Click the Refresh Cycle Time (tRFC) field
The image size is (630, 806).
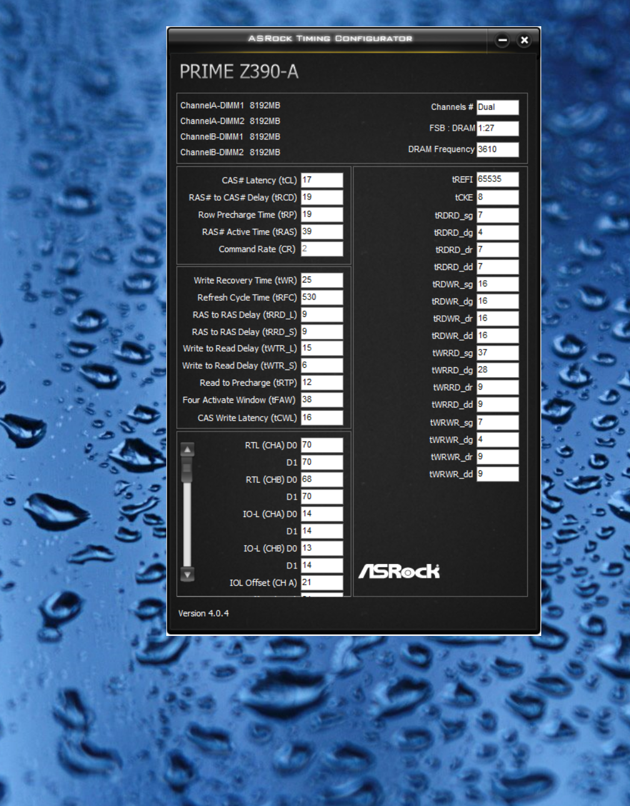pyautogui.click(x=322, y=298)
